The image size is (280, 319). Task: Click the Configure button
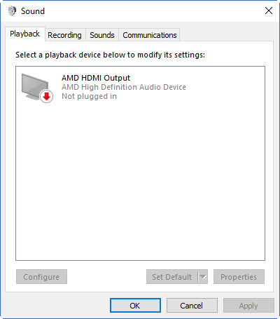(41, 277)
